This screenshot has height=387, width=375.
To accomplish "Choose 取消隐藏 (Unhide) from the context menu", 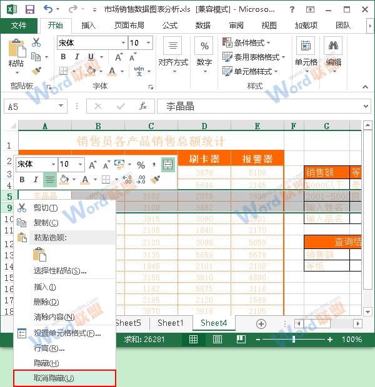I will (x=53, y=378).
